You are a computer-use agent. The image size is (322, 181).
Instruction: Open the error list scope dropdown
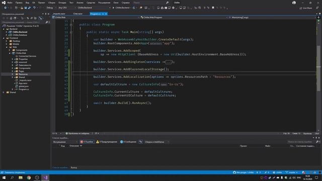pyautogui.click(x=65, y=142)
